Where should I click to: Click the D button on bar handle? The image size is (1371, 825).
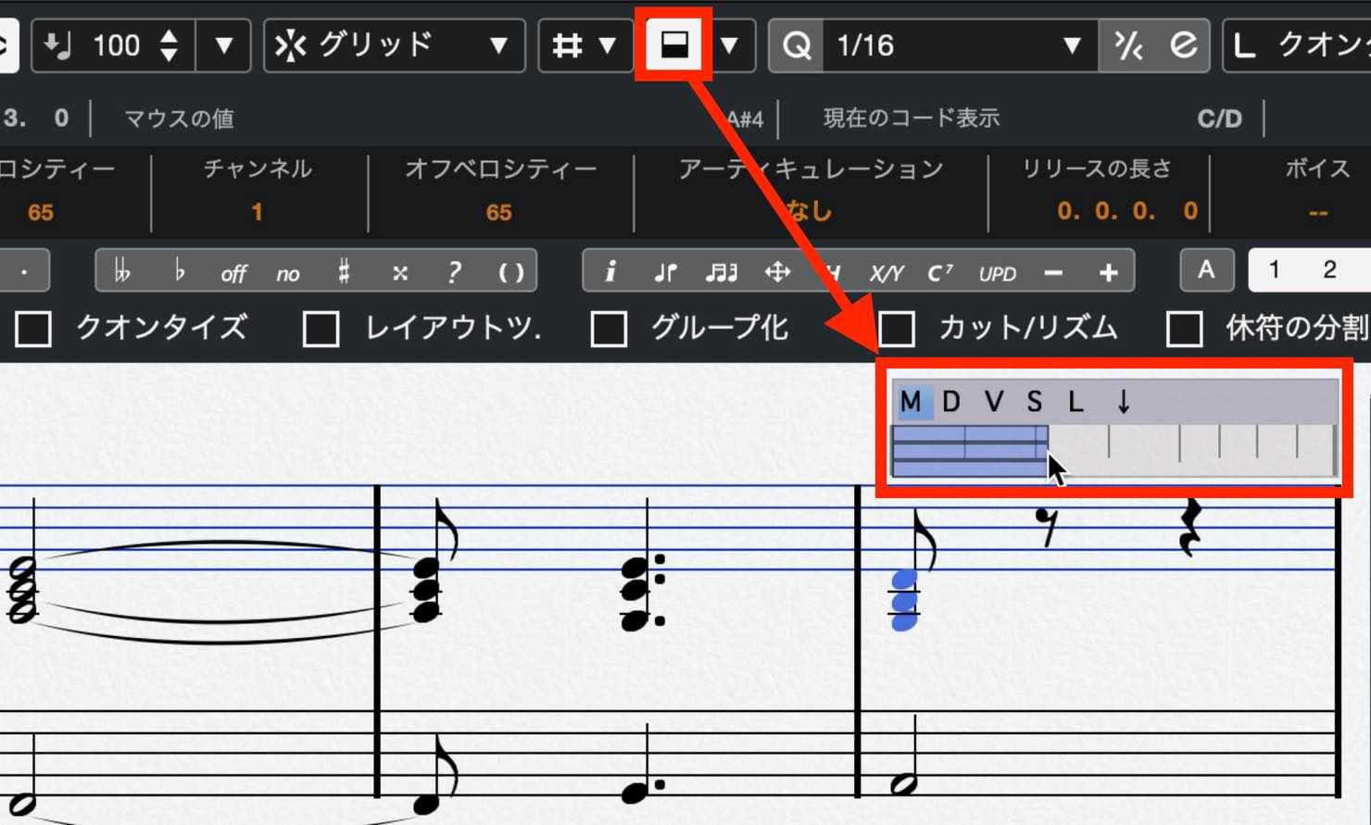tap(951, 402)
